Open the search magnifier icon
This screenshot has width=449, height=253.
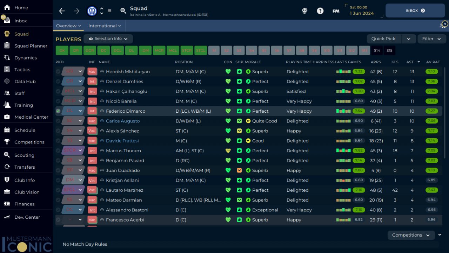coord(123,11)
